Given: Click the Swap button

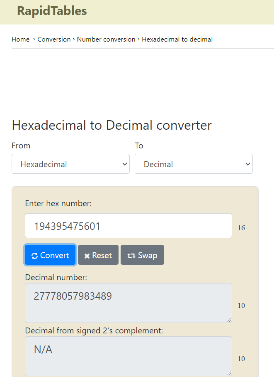Looking at the screenshot, I should [x=143, y=255].
